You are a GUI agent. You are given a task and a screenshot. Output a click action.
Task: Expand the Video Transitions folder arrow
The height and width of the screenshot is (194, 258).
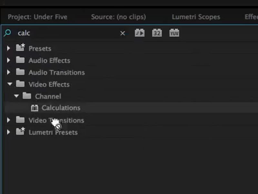pyautogui.click(x=8, y=120)
